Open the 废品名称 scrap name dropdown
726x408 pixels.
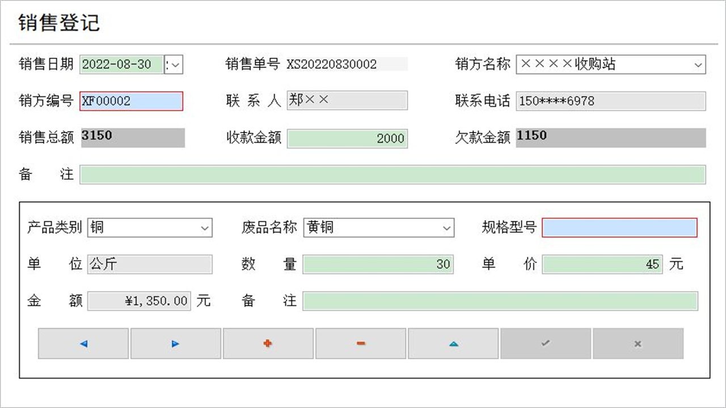coord(446,228)
